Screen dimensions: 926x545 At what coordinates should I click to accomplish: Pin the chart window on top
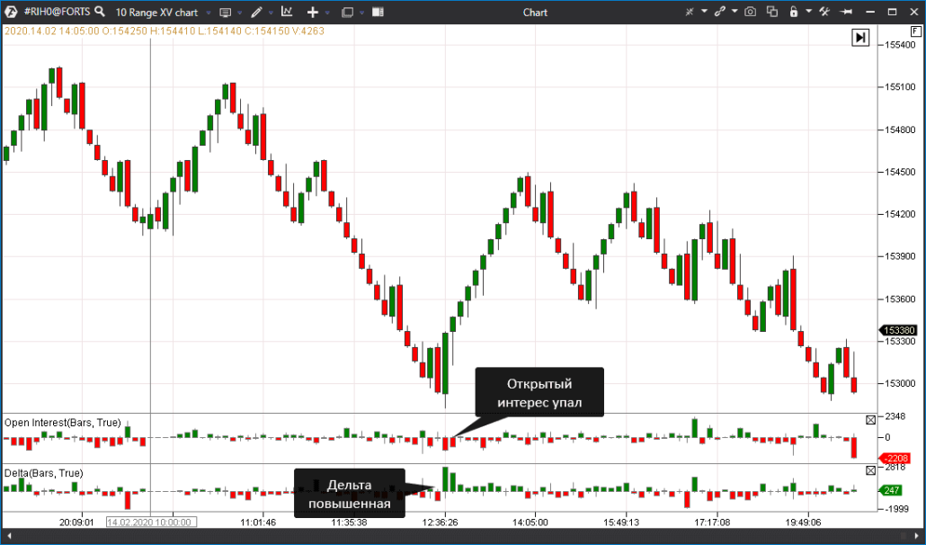pos(846,12)
